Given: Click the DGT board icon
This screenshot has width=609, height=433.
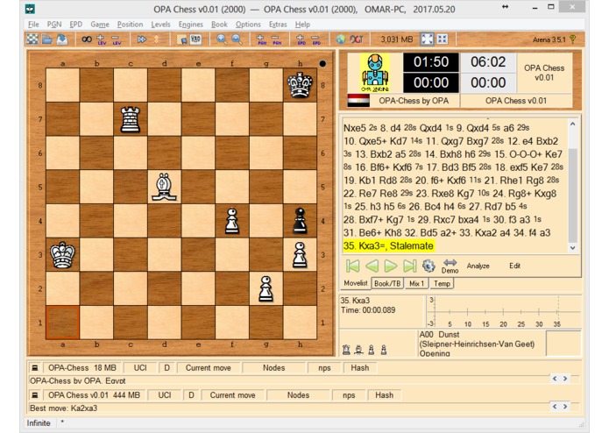Looking at the screenshot, I should [x=356, y=39].
